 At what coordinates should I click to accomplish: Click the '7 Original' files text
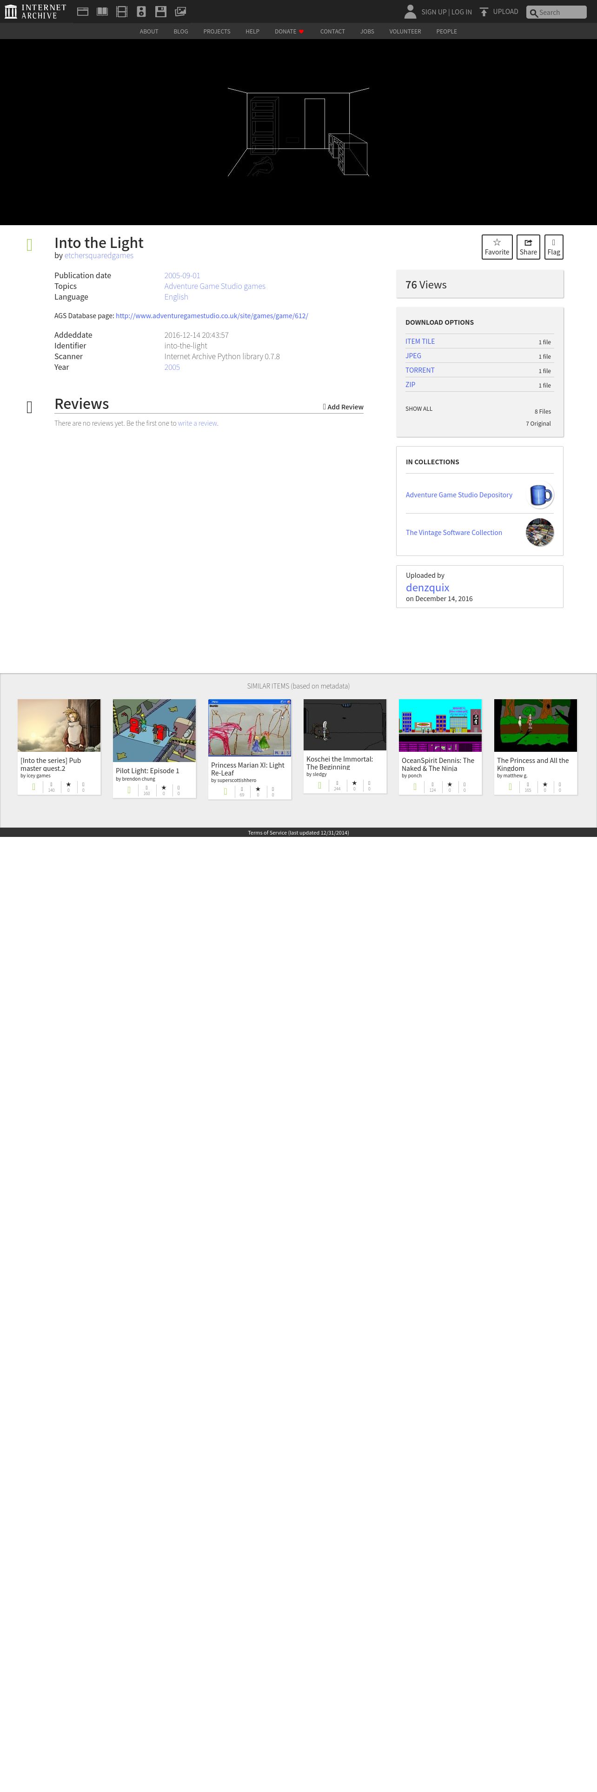pos(538,424)
